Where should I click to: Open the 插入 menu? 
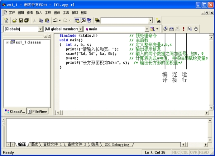pyautogui.click(x=39, y=13)
